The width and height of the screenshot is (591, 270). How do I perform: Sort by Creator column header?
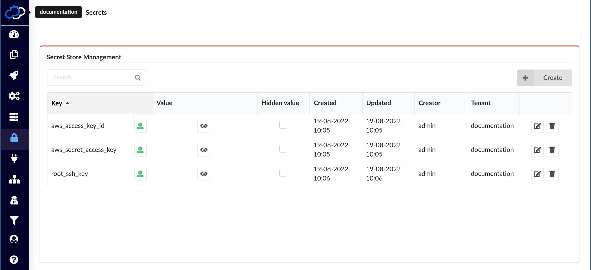441,103
